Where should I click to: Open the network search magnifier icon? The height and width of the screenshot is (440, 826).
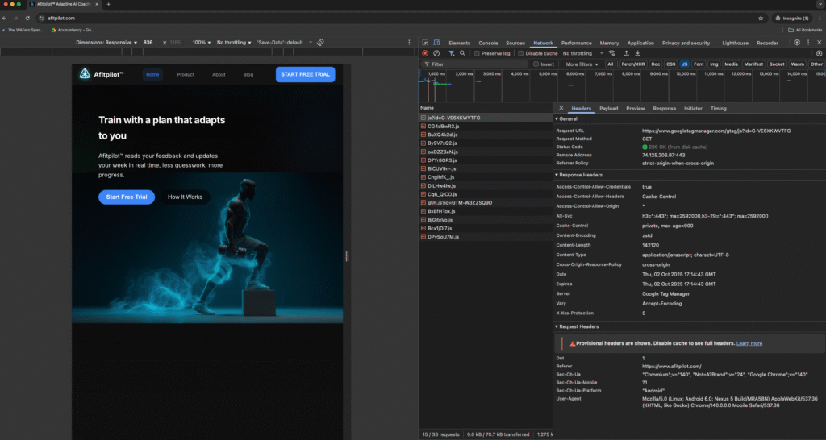[462, 53]
